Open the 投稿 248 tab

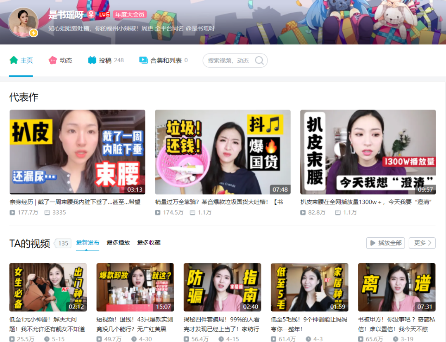pyautogui.click(x=106, y=61)
